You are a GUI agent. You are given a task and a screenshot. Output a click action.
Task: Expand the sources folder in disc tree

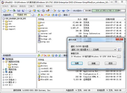click(4, 26)
